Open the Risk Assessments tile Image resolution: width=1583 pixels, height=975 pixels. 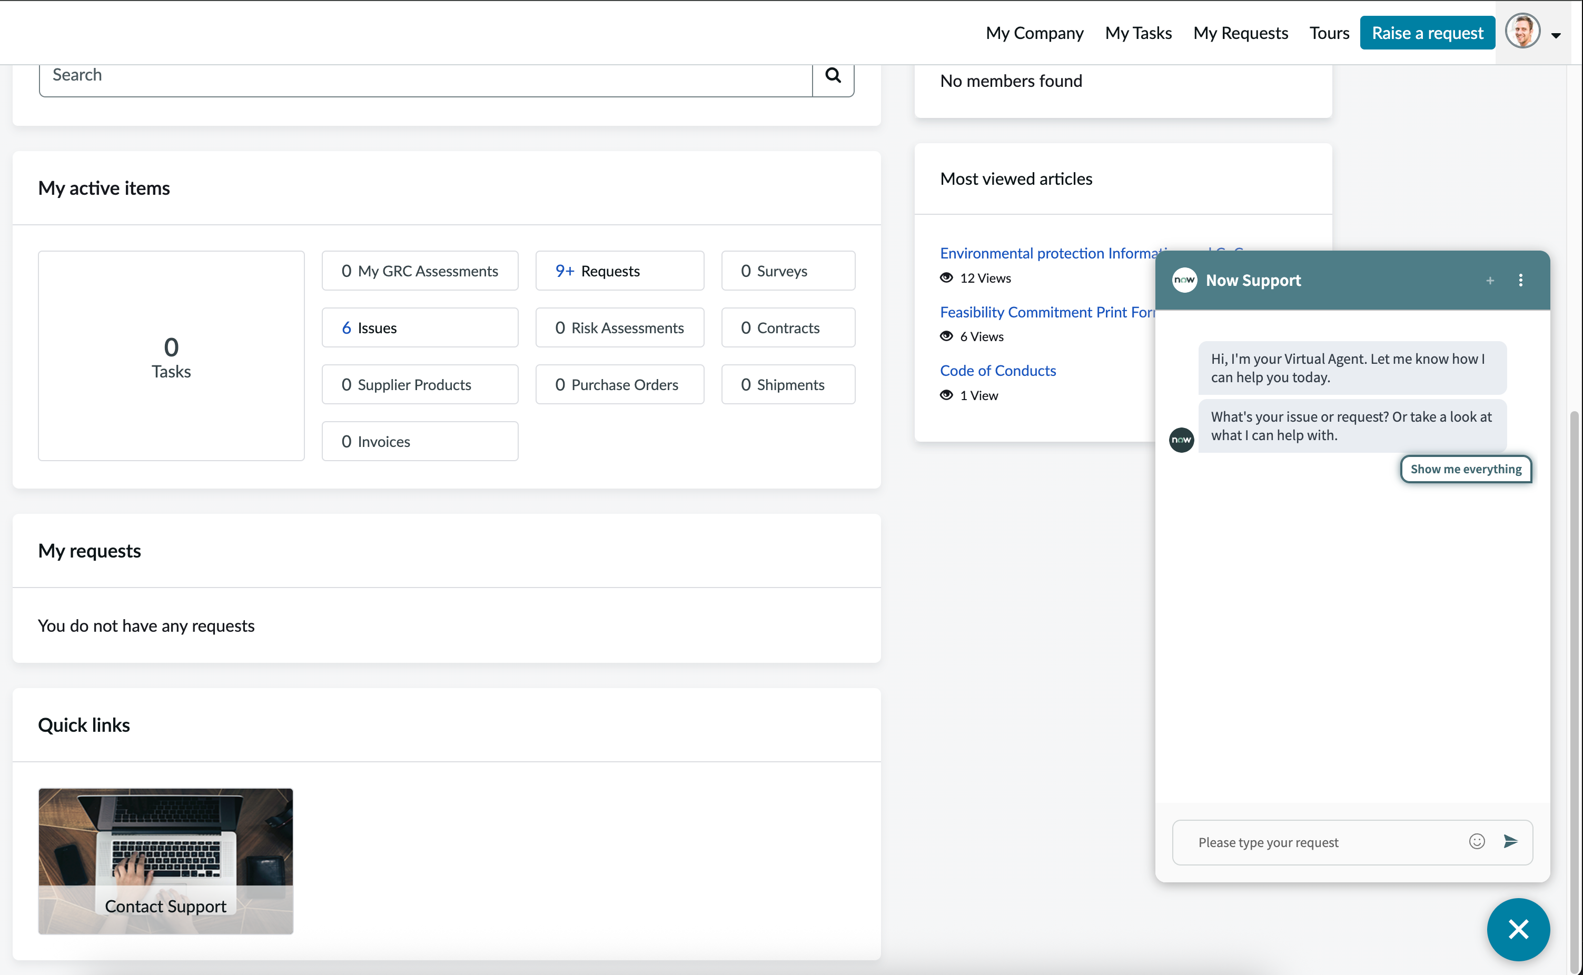coord(619,327)
